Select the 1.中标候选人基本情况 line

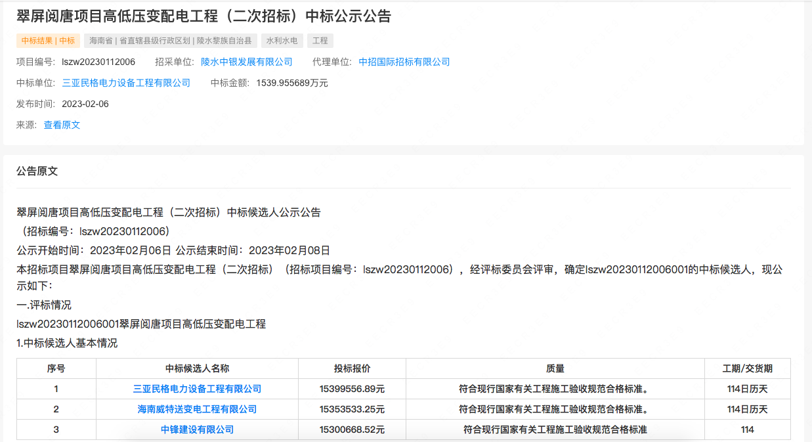(67, 343)
